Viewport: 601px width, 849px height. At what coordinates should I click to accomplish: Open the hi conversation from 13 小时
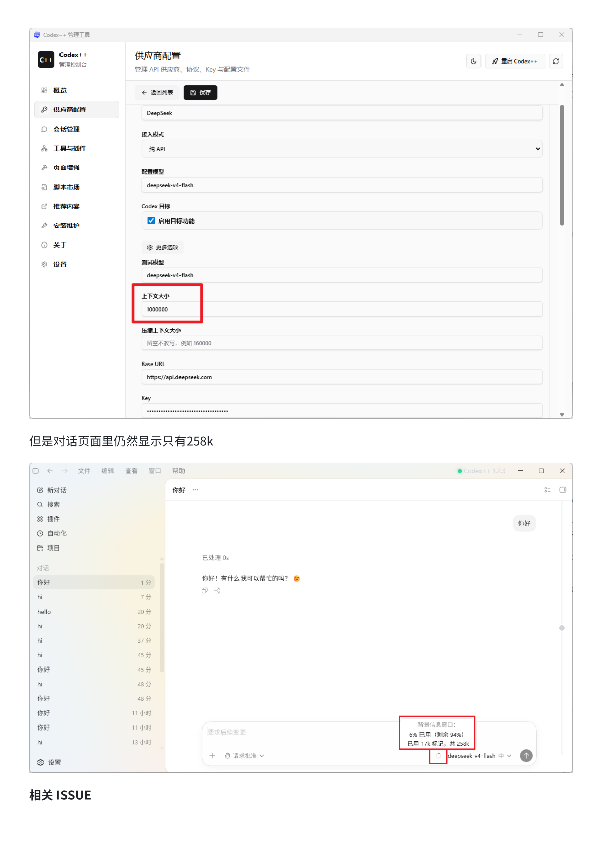94,742
